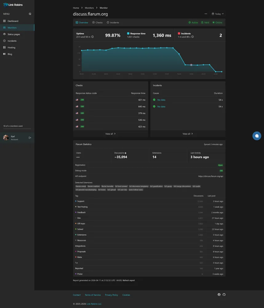Click Home in the breadcrumb
The height and width of the screenshot is (308, 264).
pyautogui.click(x=76, y=8)
